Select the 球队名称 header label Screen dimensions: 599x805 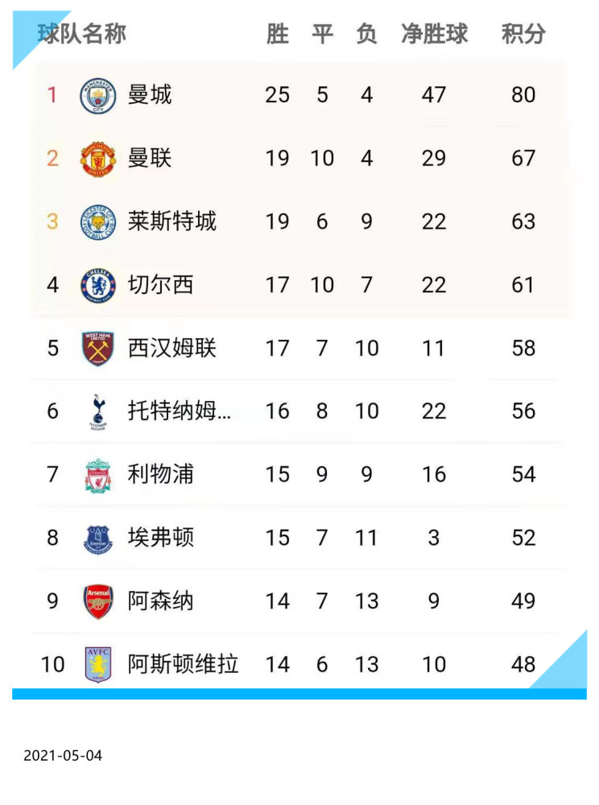pos(81,34)
